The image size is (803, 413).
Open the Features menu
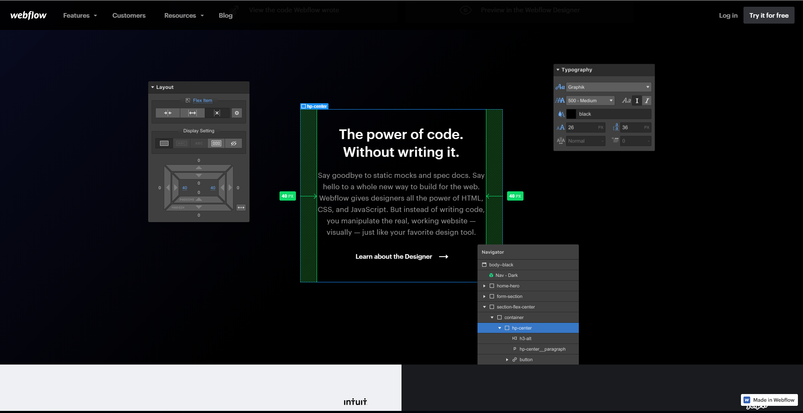(80, 16)
